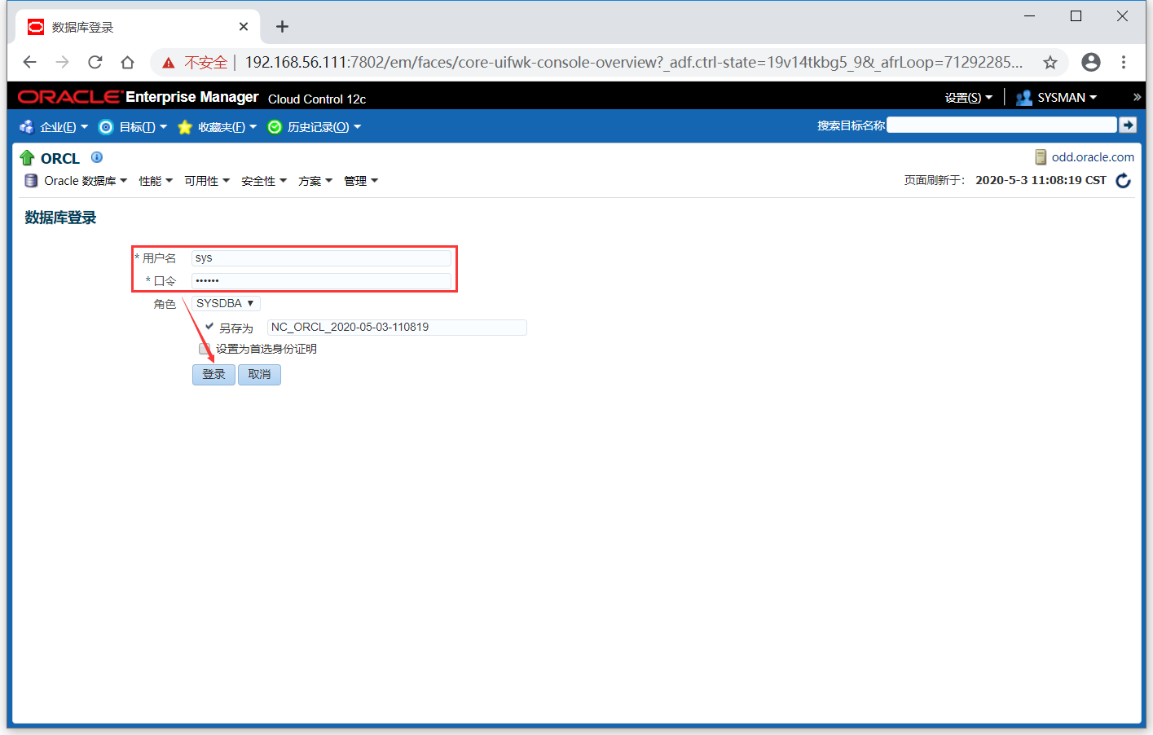
Task: Open the Chrome profile avatar icon
Action: [x=1091, y=62]
